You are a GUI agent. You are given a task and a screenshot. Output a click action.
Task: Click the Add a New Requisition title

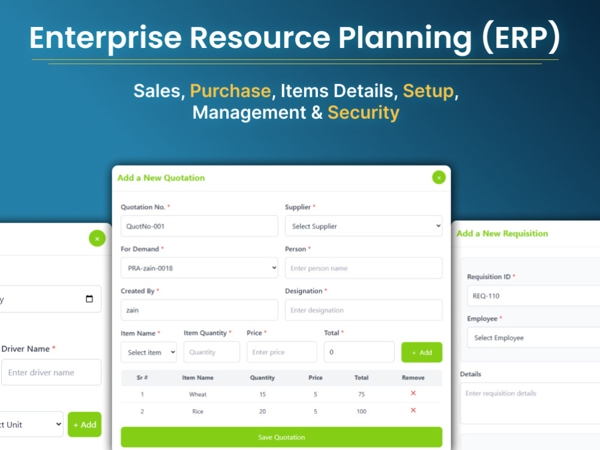502,233
